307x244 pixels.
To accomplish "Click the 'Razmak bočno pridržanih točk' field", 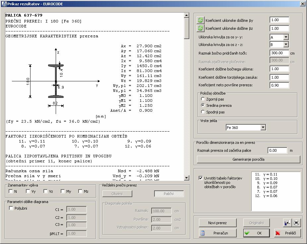I will click(x=279, y=53).
